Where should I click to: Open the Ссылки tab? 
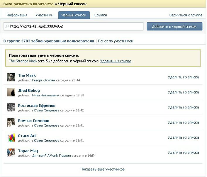101,15
